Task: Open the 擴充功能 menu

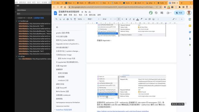Action: (x=92, y=15)
